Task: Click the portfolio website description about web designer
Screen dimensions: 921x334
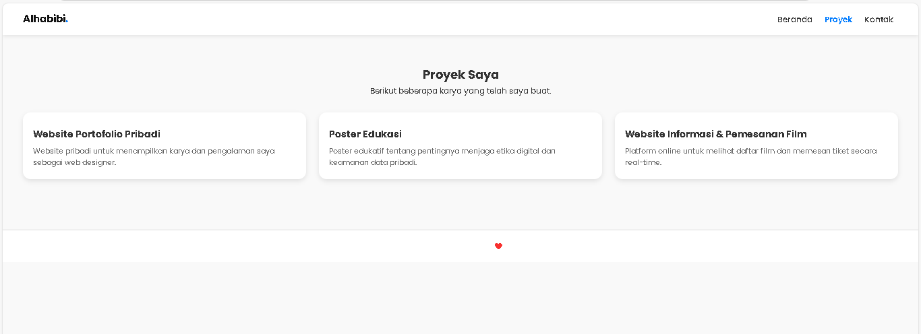Action: (x=154, y=157)
